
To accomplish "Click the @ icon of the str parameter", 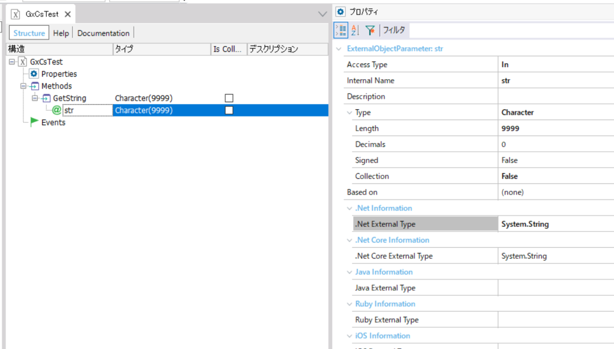I will [x=57, y=110].
